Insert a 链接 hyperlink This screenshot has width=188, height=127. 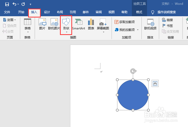[x=167, y=20]
